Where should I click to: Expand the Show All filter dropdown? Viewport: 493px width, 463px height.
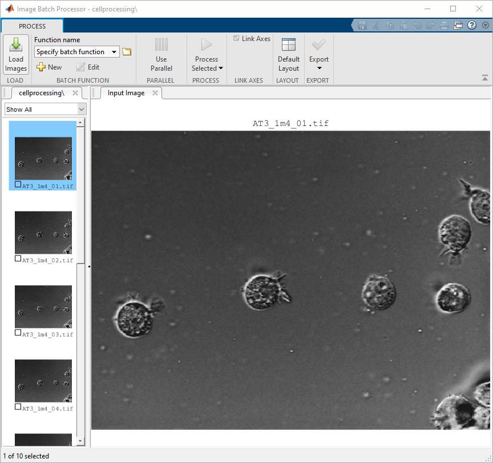pos(81,109)
